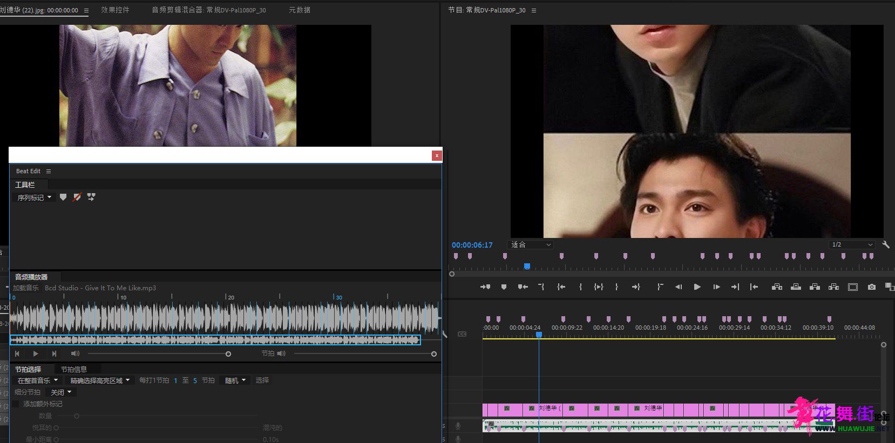The width and height of the screenshot is (895, 443).
Task: Select the 音频播放器 tab
Action: point(31,277)
